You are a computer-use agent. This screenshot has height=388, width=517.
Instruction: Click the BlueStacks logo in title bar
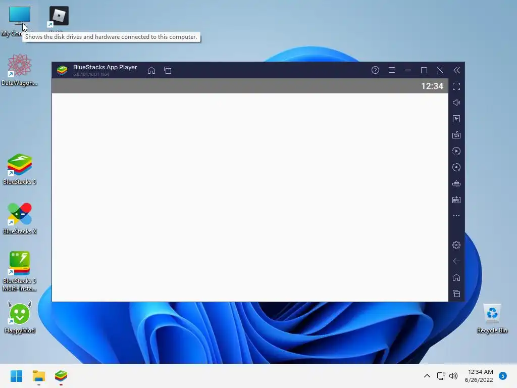62,70
